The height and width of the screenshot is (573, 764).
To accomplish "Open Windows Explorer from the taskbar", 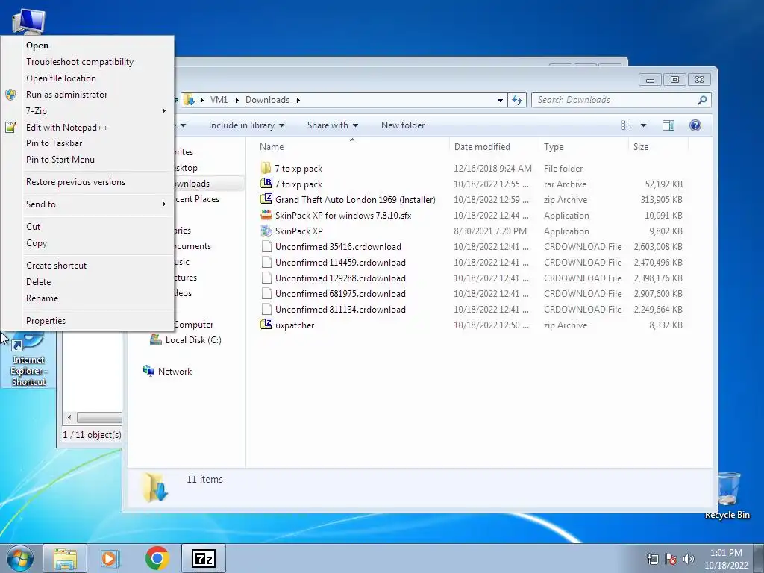I will [65, 558].
